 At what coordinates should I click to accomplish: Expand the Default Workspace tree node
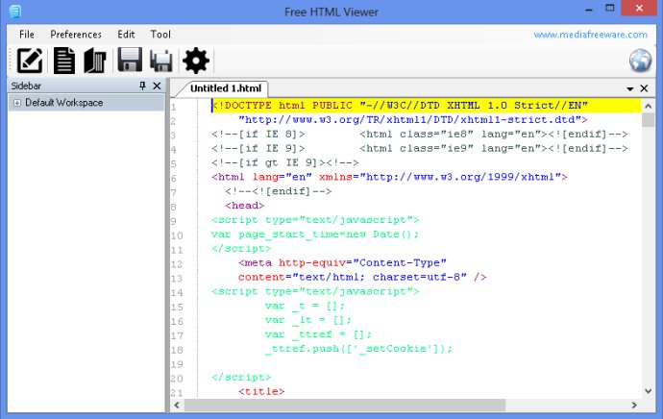pyautogui.click(x=17, y=103)
